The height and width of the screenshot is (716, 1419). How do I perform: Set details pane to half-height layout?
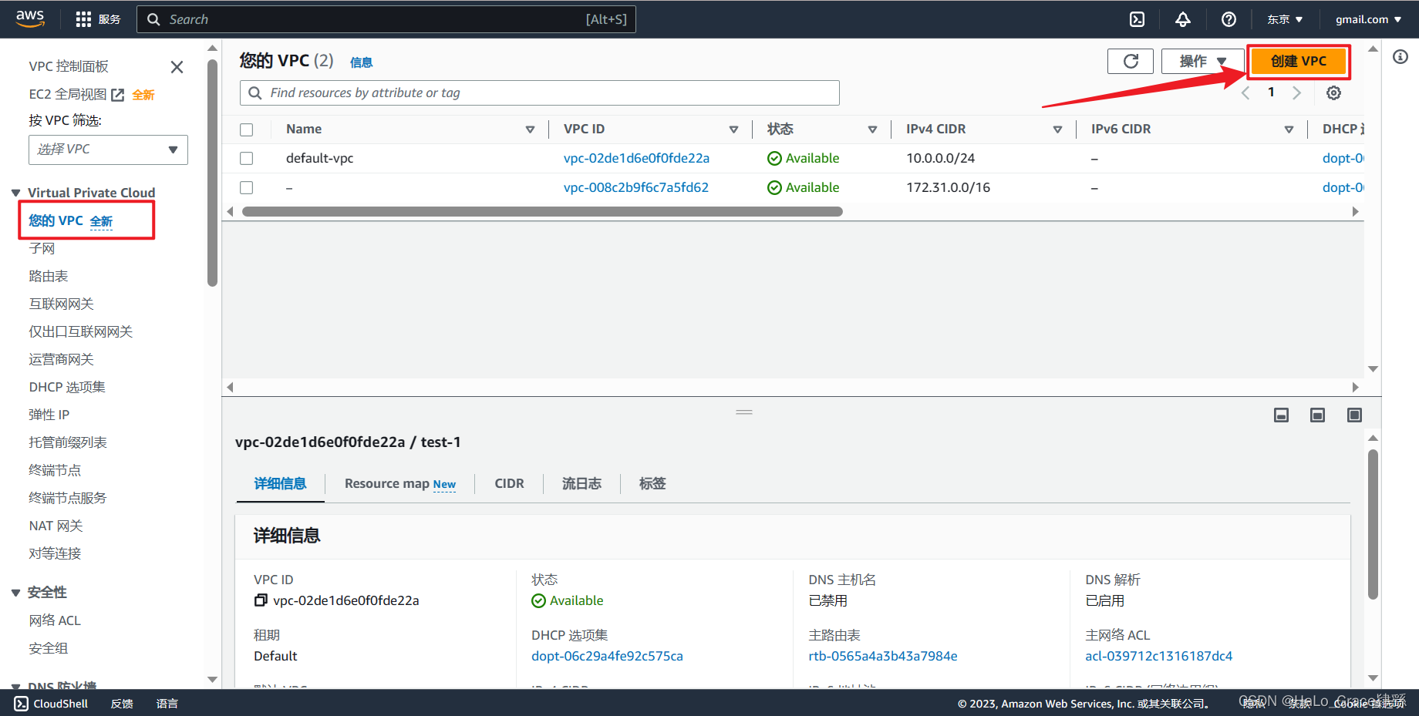[x=1317, y=415]
